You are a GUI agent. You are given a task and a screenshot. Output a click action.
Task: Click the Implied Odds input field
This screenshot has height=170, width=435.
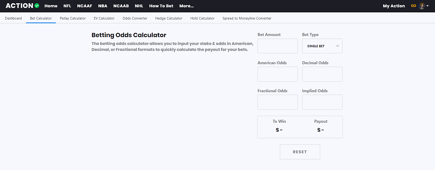(x=322, y=102)
